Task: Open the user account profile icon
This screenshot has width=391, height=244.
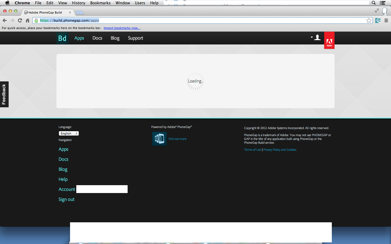Action: click(x=317, y=38)
